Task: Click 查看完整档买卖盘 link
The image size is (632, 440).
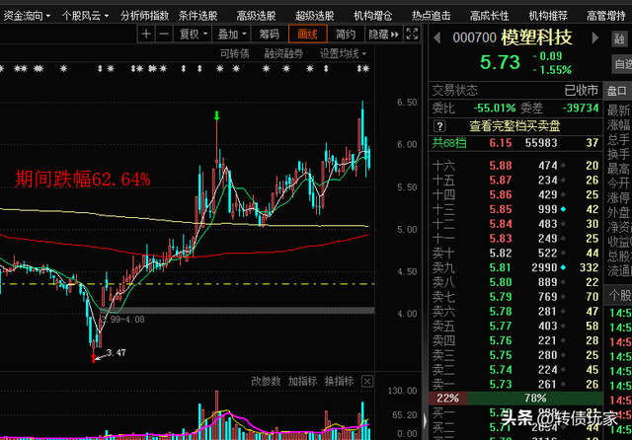Action: [514, 126]
